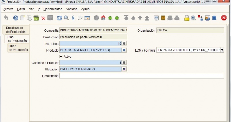231x122 pixels.
Task: Go to next record down arrow icon
Action: [x=140, y=18]
